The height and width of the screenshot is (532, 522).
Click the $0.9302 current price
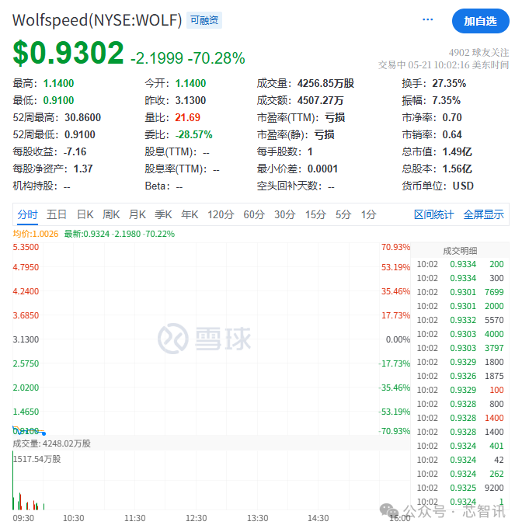click(68, 53)
